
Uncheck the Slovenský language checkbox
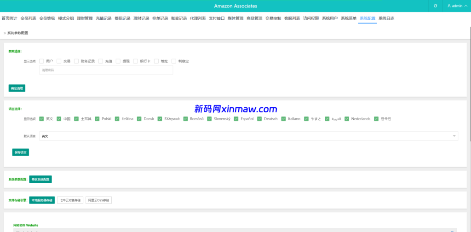coord(209,119)
